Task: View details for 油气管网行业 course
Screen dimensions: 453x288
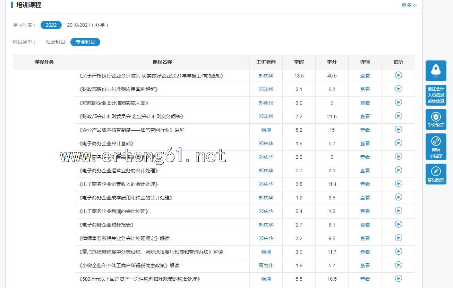Action: (365, 130)
